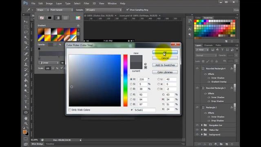The height and width of the screenshot is (147, 261).
Task: Select the Hand tool
Action: pos(26,118)
